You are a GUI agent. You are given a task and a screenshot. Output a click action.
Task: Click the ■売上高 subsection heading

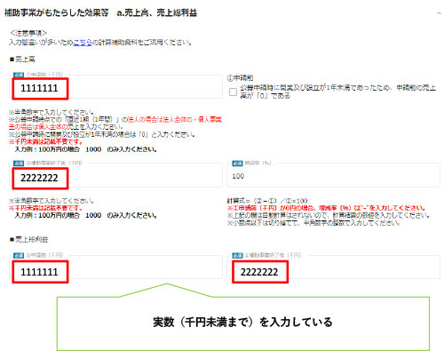(x=22, y=60)
